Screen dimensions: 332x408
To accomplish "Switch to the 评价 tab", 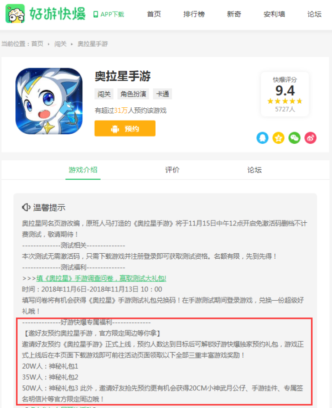I will 173,170.
